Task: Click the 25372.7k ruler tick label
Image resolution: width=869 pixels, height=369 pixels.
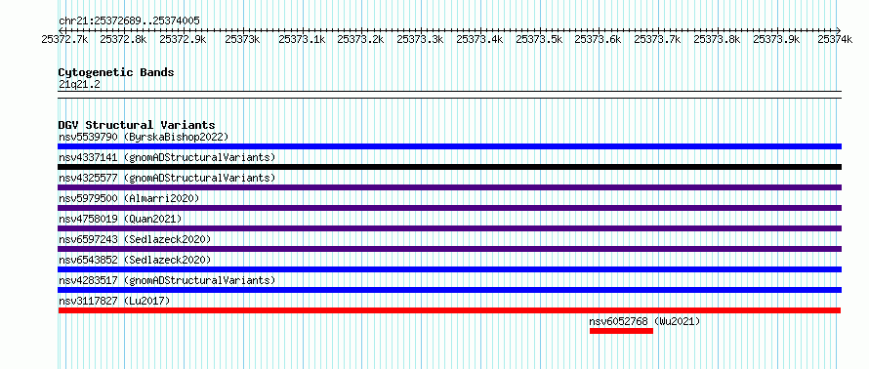Action: tap(64, 39)
